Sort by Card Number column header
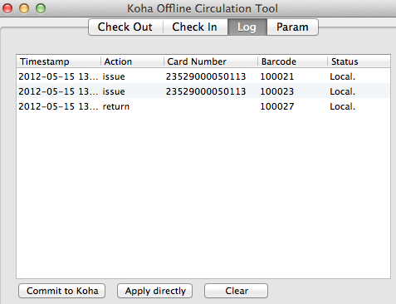The width and height of the screenshot is (396, 304). click(x=211, y=61)
